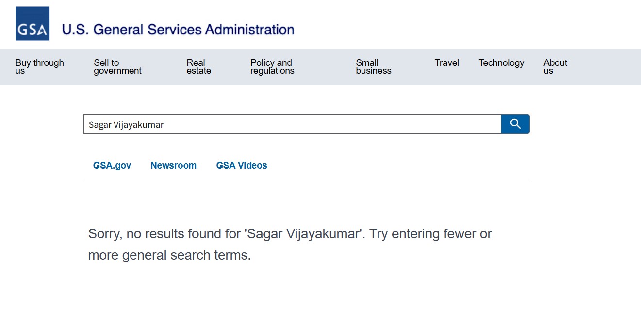Switch to the Newsroom results tab
The image size is (641, 323).
click(x=173, y=166)
